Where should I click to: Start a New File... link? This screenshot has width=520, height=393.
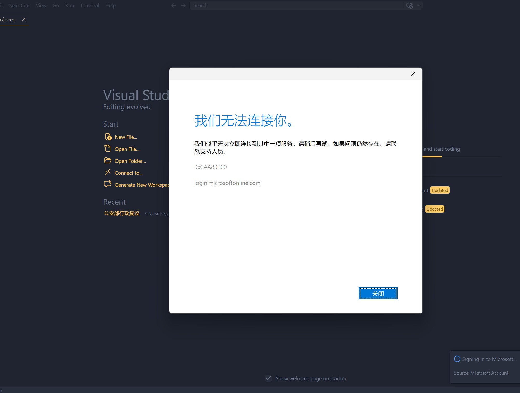click(x=126, y=137)
